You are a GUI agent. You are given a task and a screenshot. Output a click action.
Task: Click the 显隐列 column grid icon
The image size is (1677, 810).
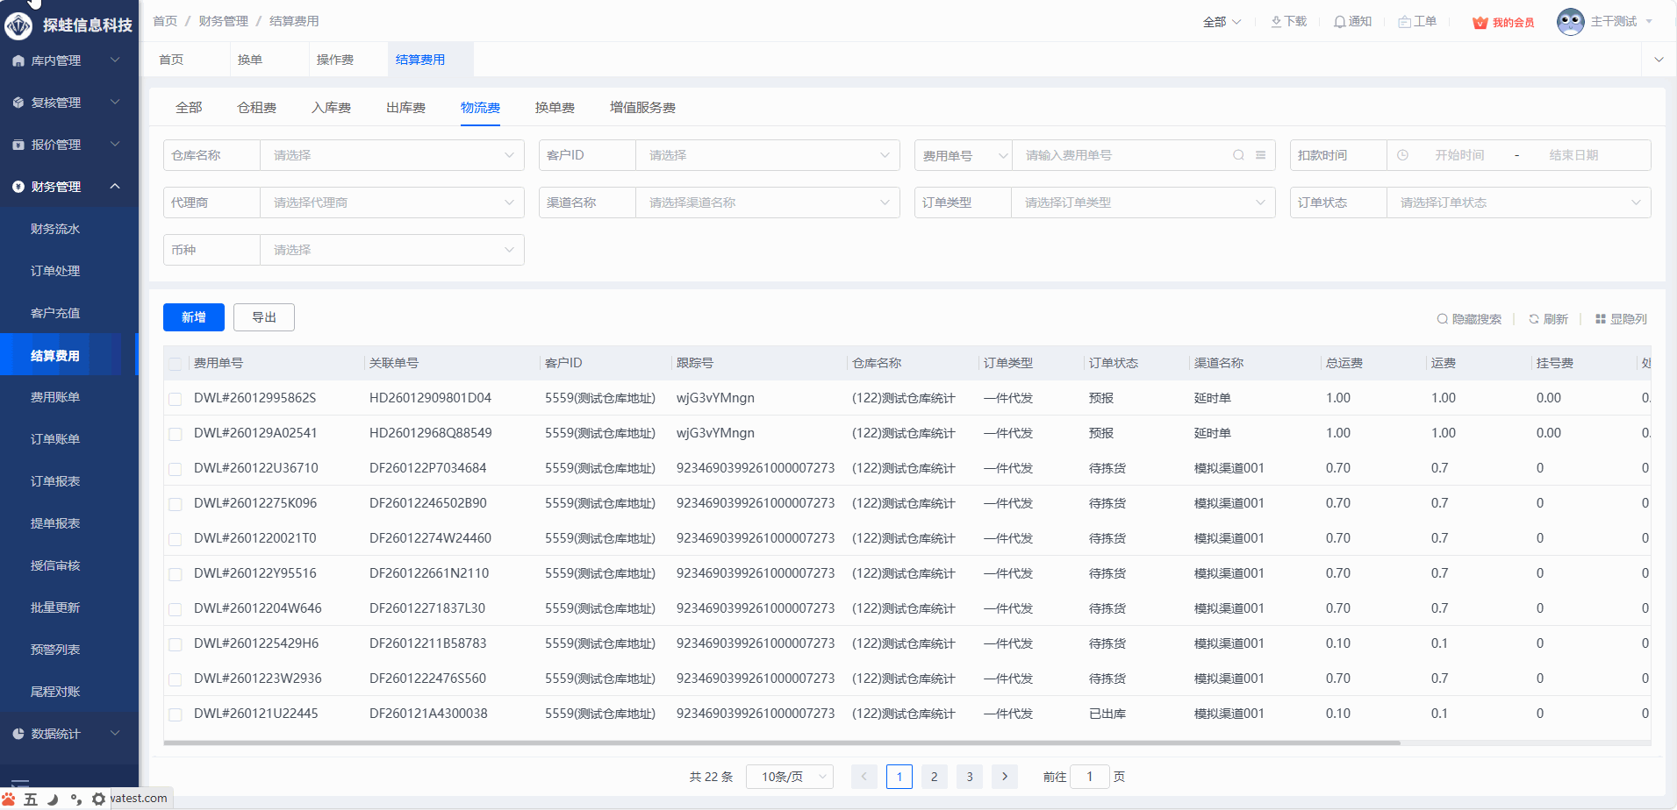[x=1601, y=319]
